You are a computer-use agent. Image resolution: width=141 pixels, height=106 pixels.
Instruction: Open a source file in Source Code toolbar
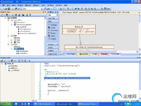(2, 61)
